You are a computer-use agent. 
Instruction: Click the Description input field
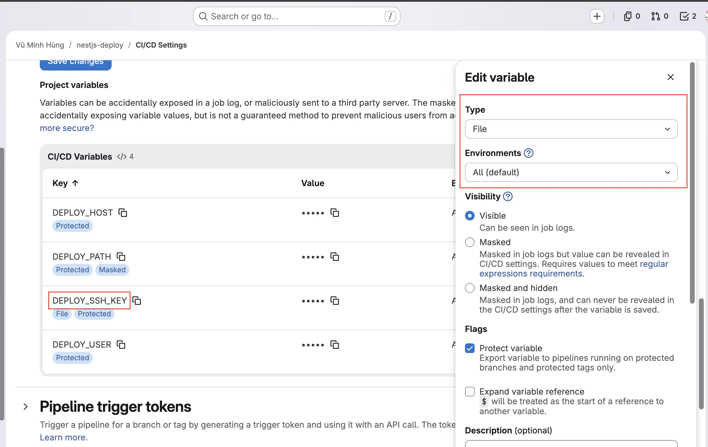coord(571,443)
